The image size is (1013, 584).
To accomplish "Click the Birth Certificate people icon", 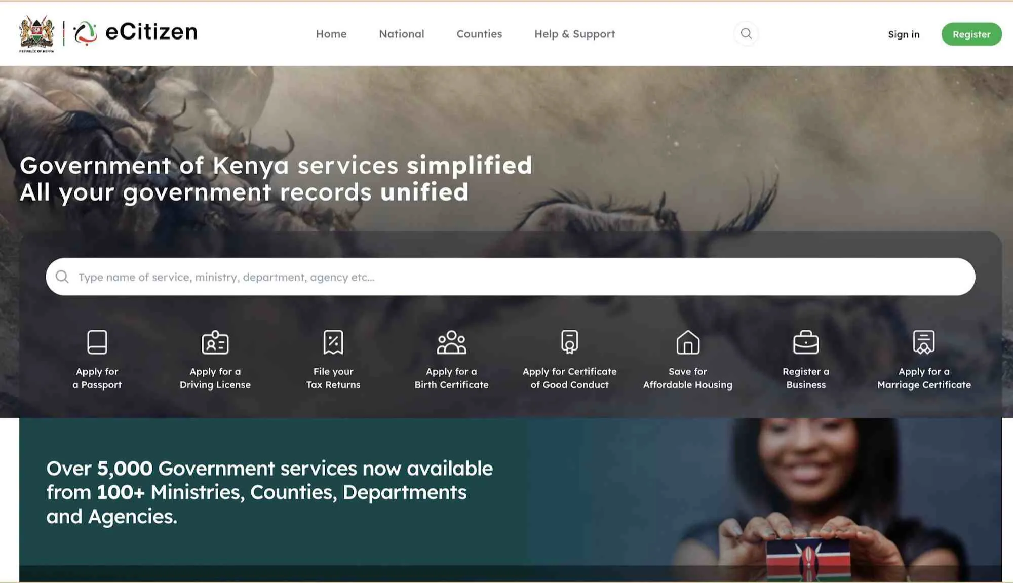I will [451, 342].
